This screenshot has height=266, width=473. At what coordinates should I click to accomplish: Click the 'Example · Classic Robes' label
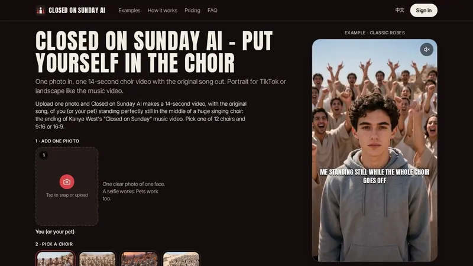374,33
